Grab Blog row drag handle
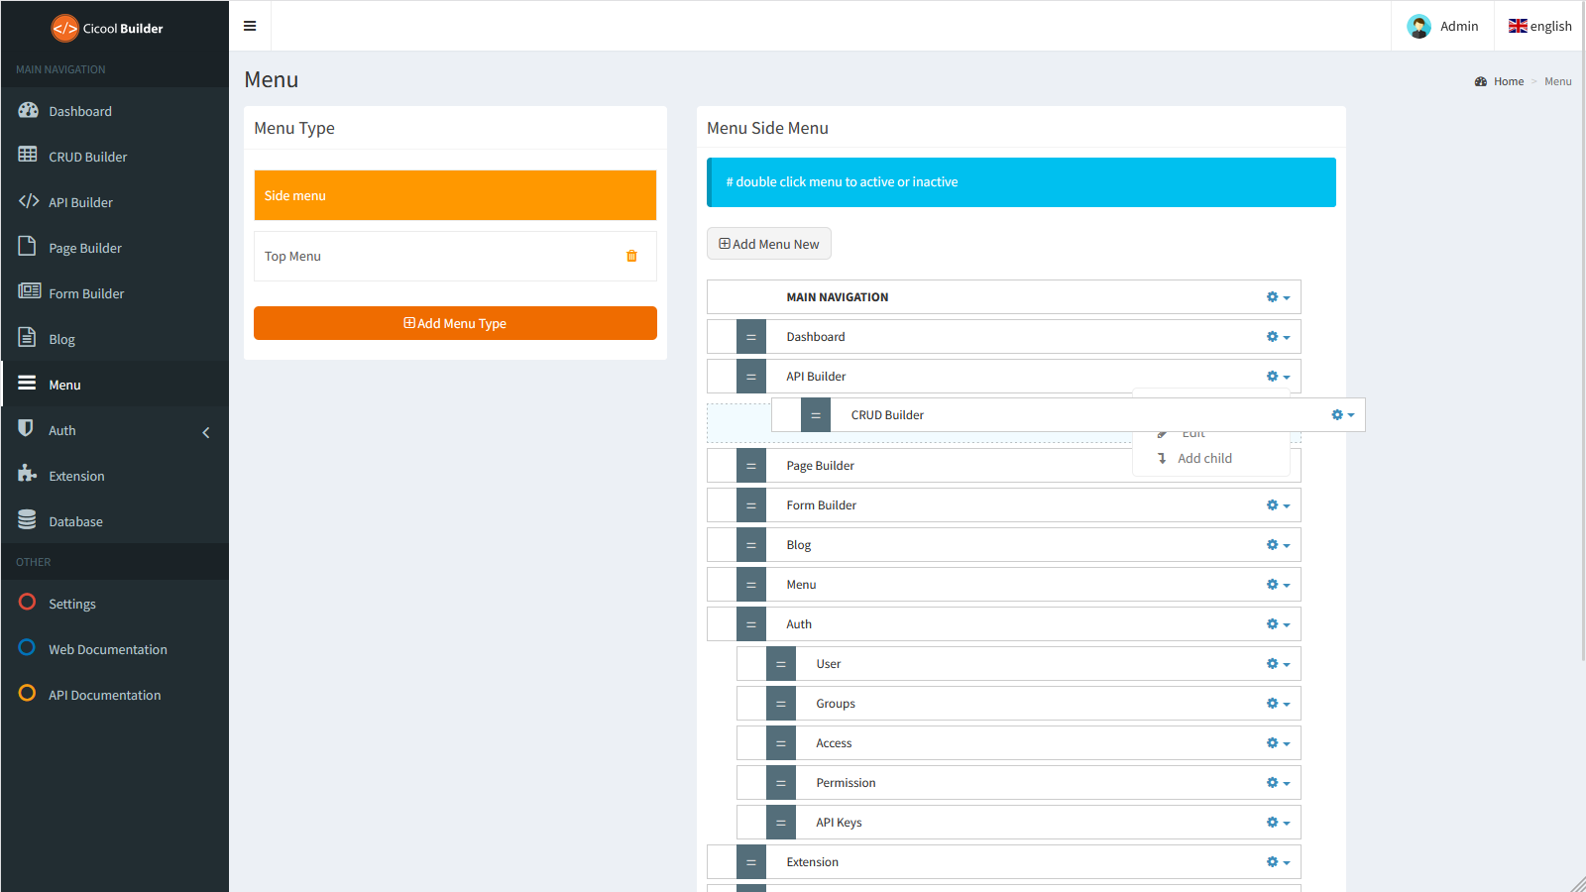The image size is (1586, 892). (x=751, y=545)
